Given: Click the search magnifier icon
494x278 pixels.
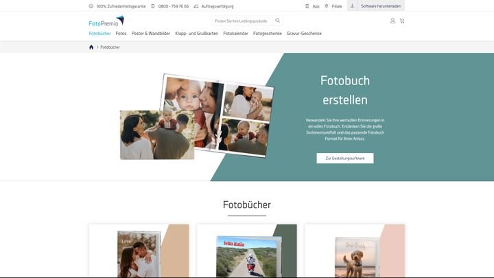Looking at the screenshot, I should pyautogui.click(x=278, y=21).
